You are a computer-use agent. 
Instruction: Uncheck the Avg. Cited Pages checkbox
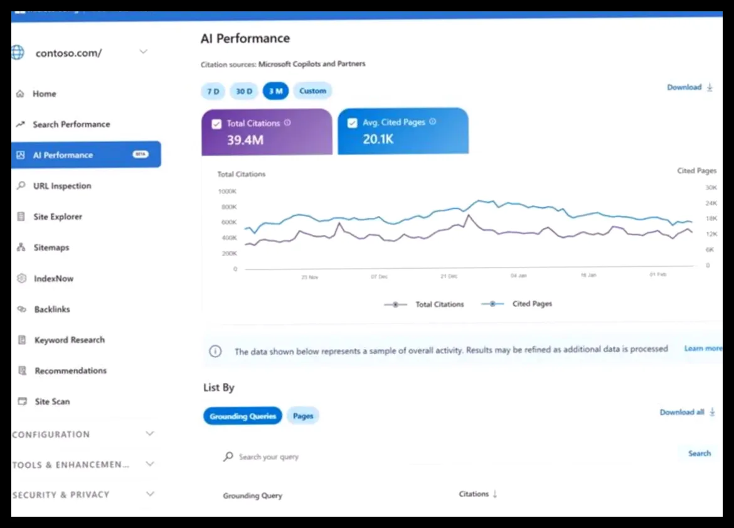coord(352,123)
